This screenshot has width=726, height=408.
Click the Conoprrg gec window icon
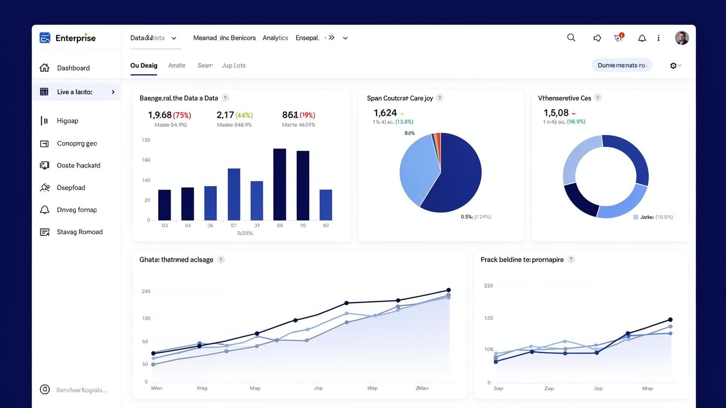tap(44, 144)
